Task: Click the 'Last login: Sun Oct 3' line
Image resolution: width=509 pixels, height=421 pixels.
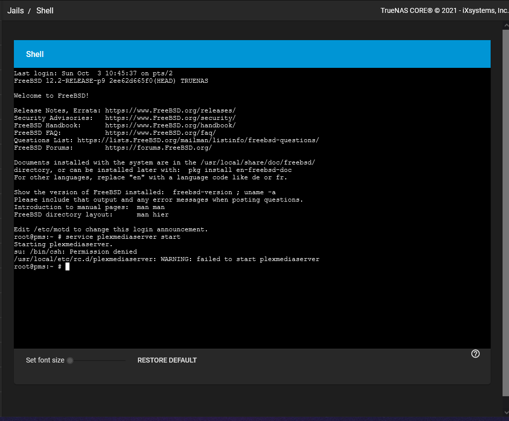Action: tap(93, 74)
